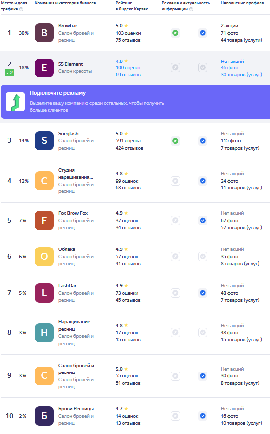This screenshot has width=270, height=434.
Task: Click blue verified badge in Browbar row
Action: tap(203, 33)
